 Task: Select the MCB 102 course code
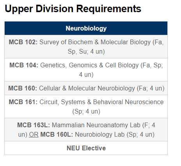(x=23, y=42)
